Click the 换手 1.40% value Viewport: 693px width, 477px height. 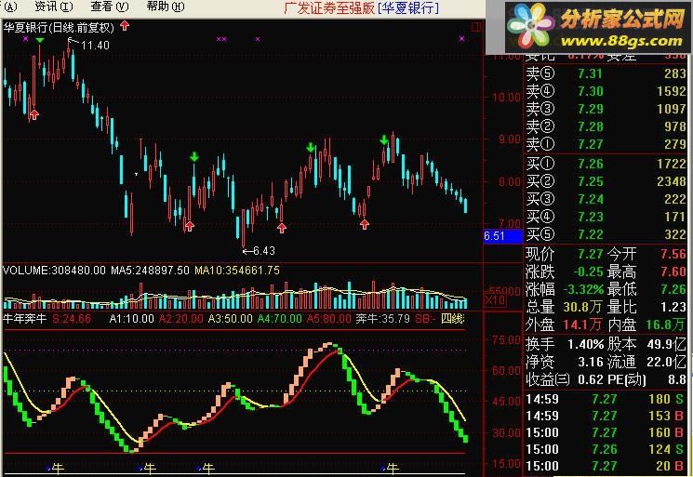[586, 344]
